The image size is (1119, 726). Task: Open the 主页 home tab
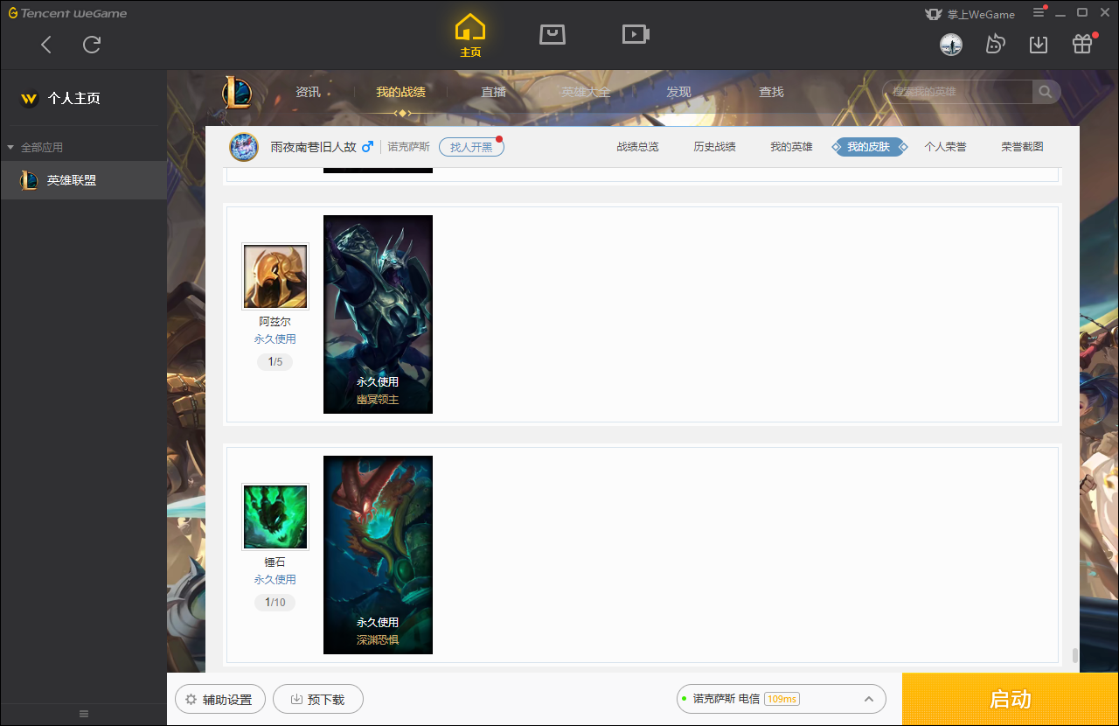tap(470, 36)
